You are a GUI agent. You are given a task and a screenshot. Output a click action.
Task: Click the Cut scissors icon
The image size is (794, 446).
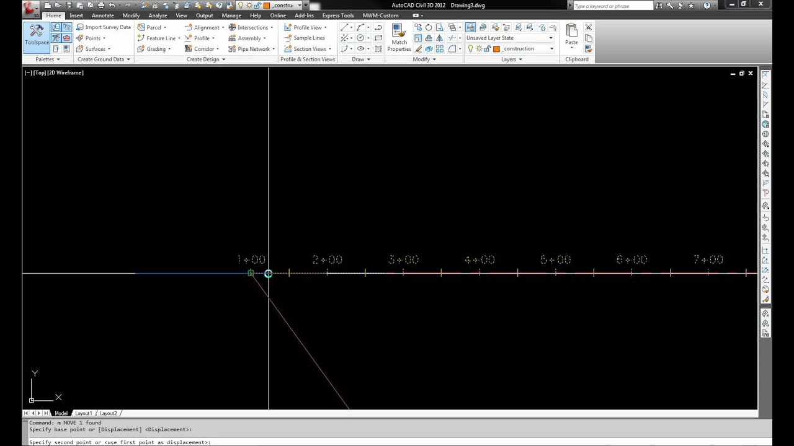[x=588, y=27]
